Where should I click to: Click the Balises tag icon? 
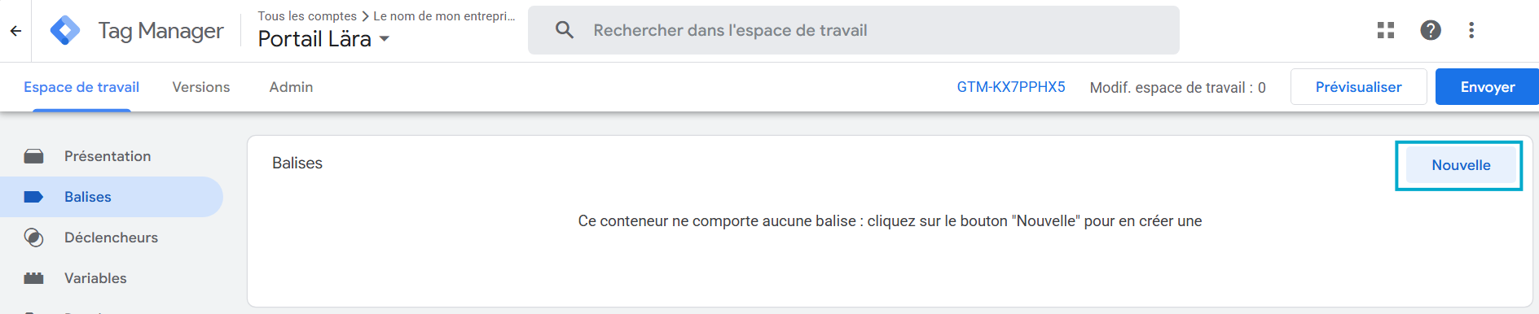pyautogui.click(x=33, y=197)
